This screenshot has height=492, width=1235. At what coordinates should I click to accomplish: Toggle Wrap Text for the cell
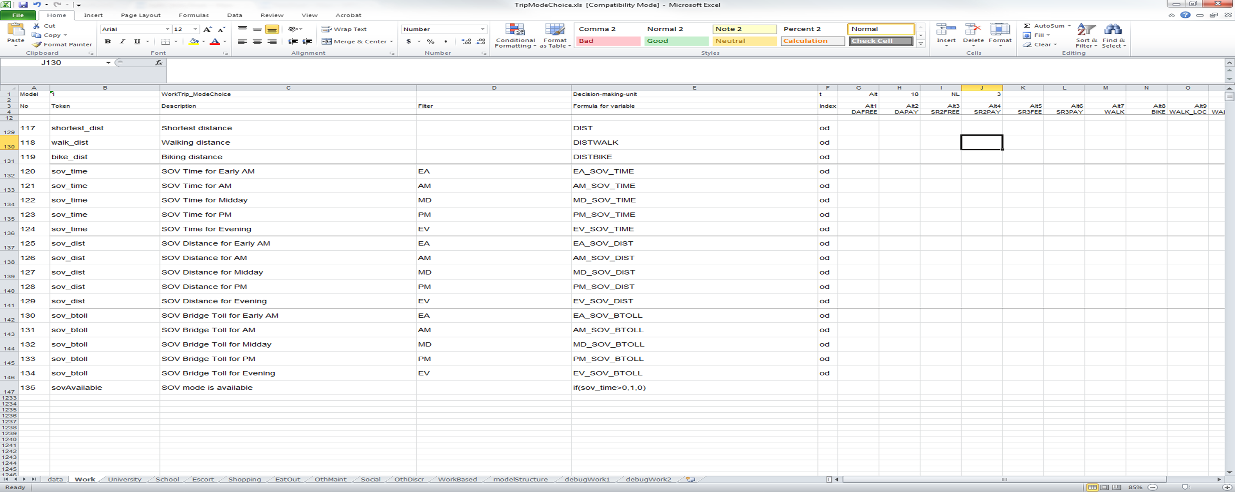tap(344, 29)
